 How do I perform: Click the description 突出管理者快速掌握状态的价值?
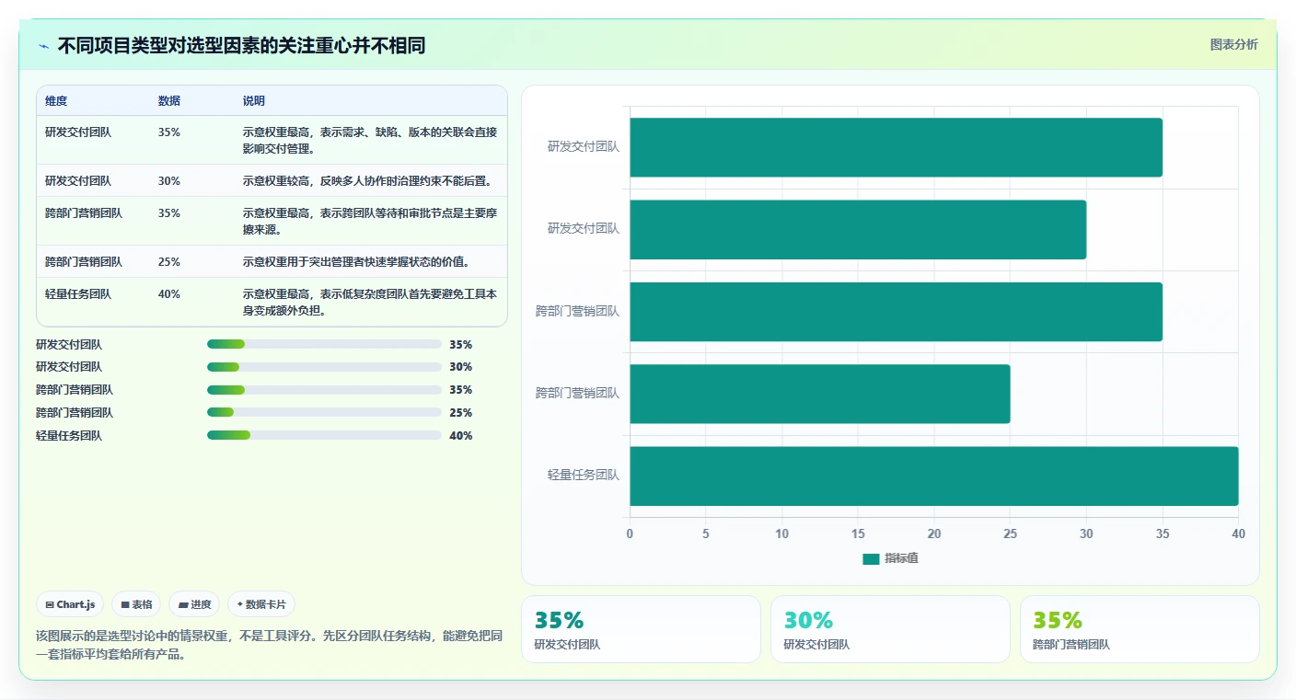[356, 261]
